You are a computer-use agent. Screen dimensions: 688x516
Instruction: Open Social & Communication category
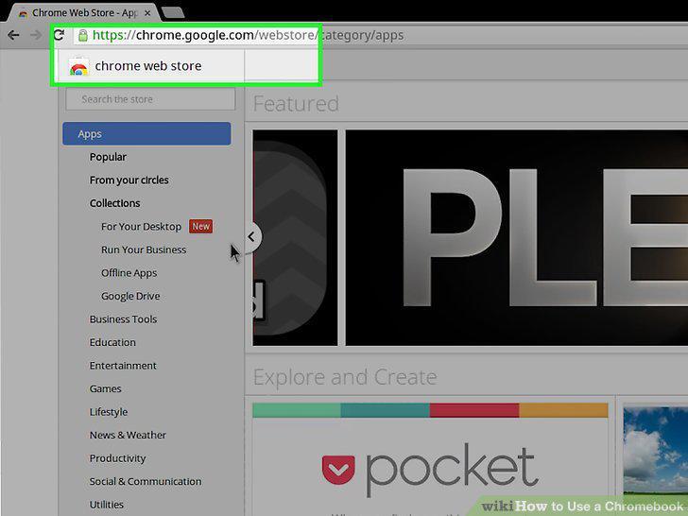146,481
